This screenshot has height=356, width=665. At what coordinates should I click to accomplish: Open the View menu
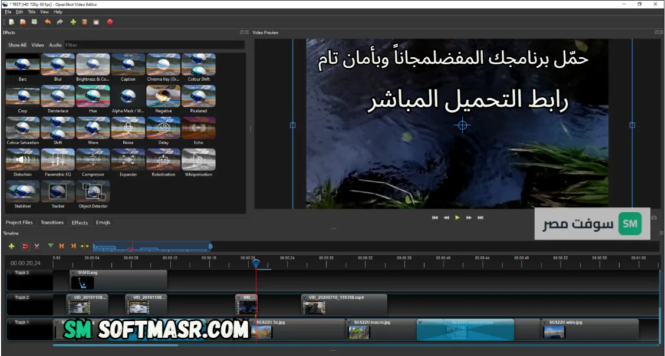click(45, 12)
